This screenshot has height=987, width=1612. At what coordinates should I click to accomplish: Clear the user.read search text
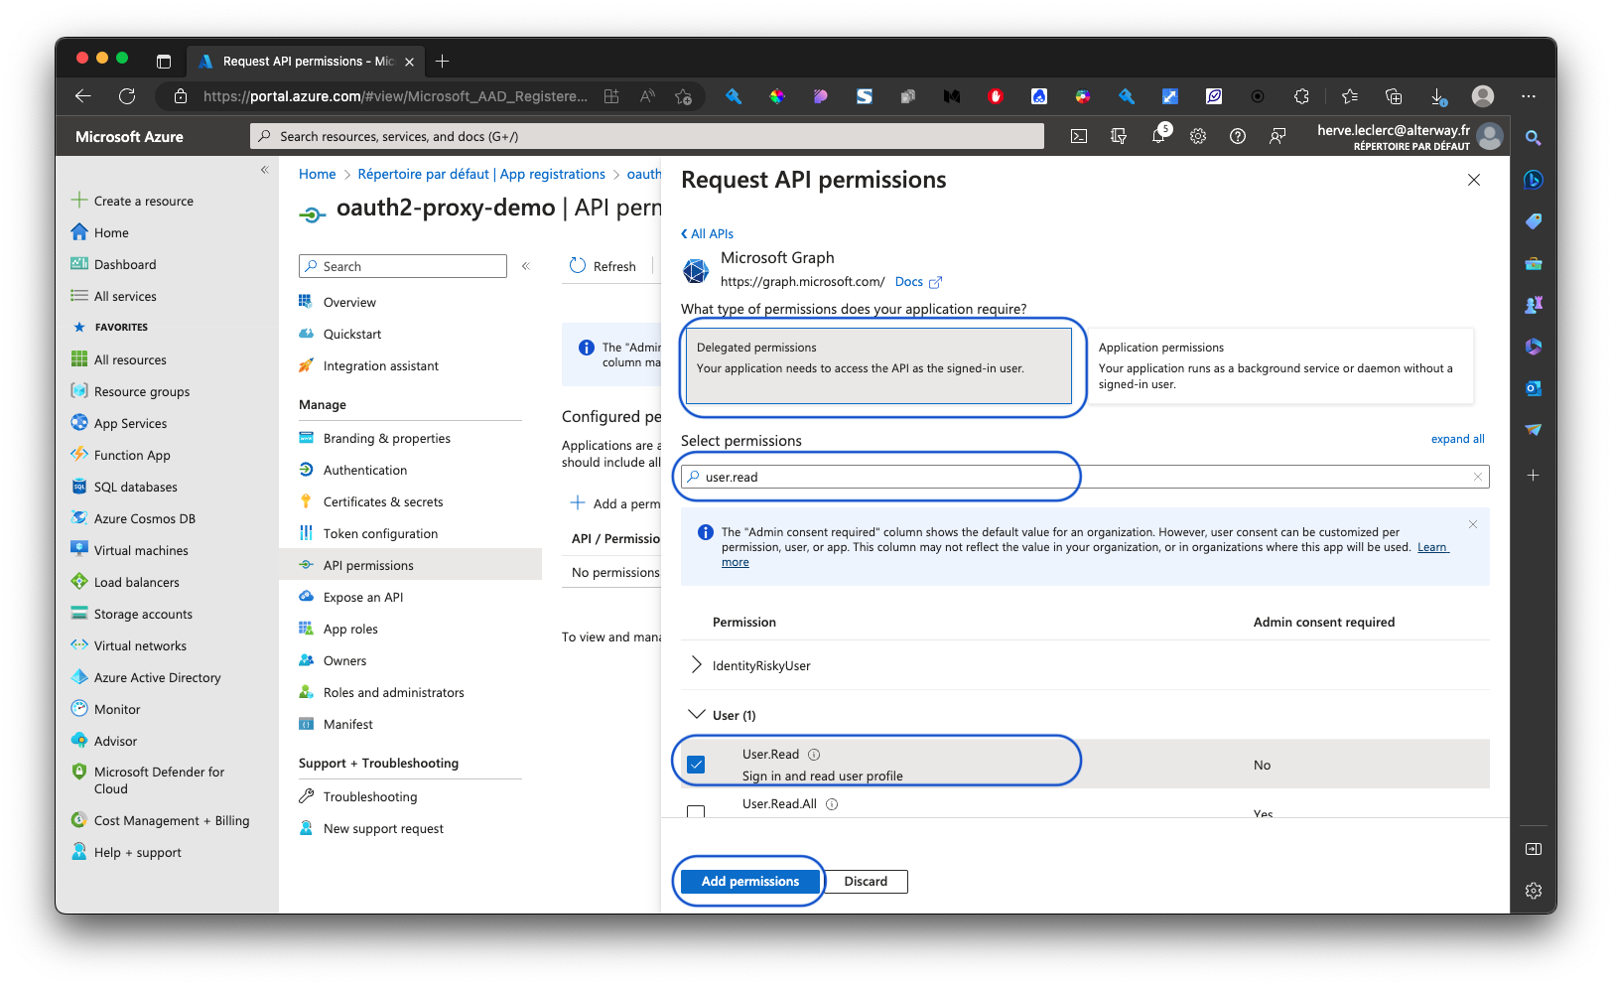1477,478
